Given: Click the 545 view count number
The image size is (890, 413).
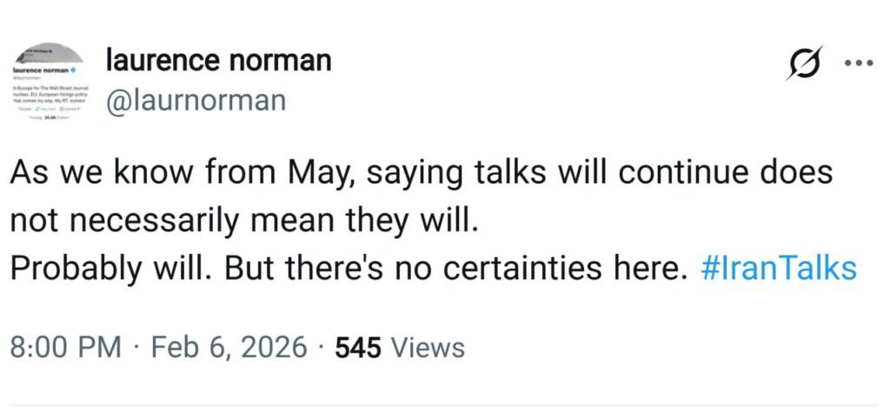Looking at the screenshot, I should [359, 348].
